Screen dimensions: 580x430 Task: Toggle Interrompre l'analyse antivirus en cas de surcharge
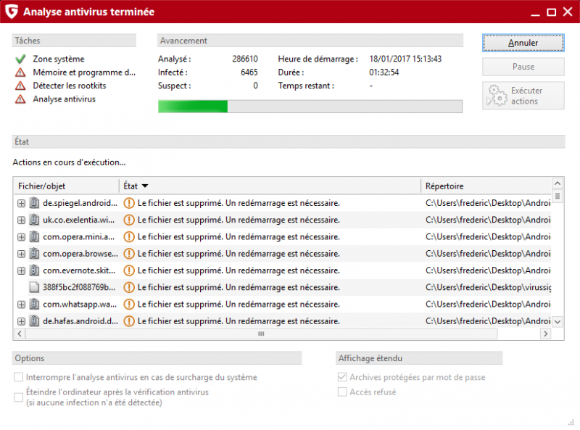point(19,377)
